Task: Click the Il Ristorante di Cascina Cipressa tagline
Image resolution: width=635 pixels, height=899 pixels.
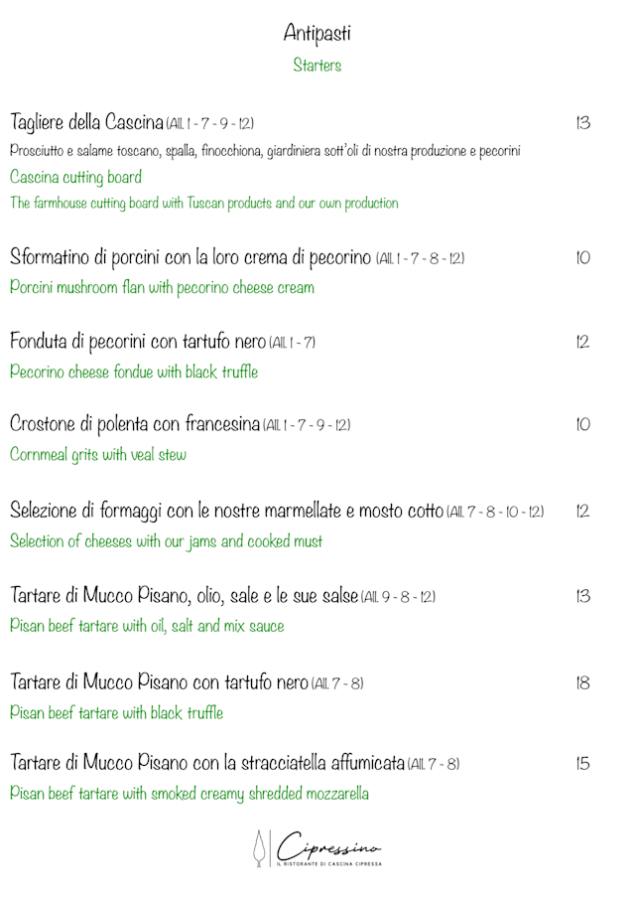Action: pos(328,864)
